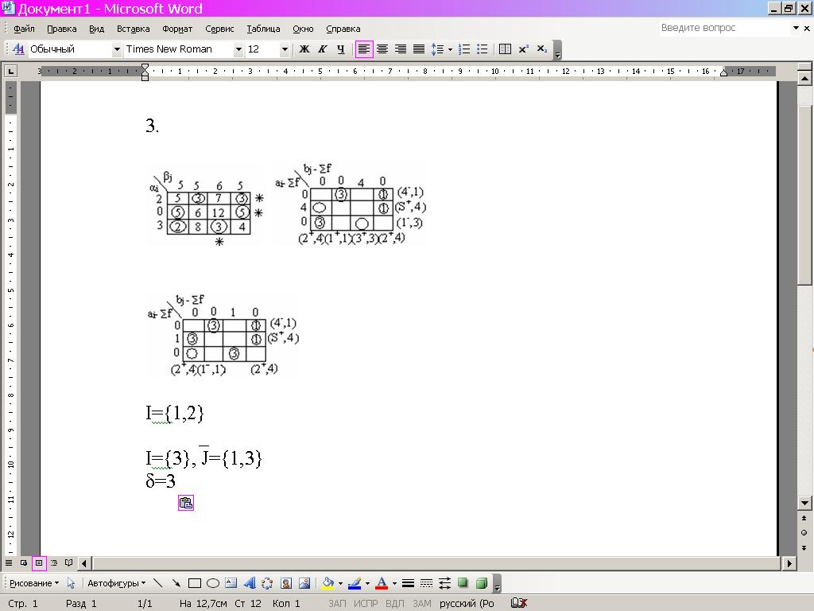
Task: Toggle bold formatting (Ж button)
Action: (x=304, y=49)
